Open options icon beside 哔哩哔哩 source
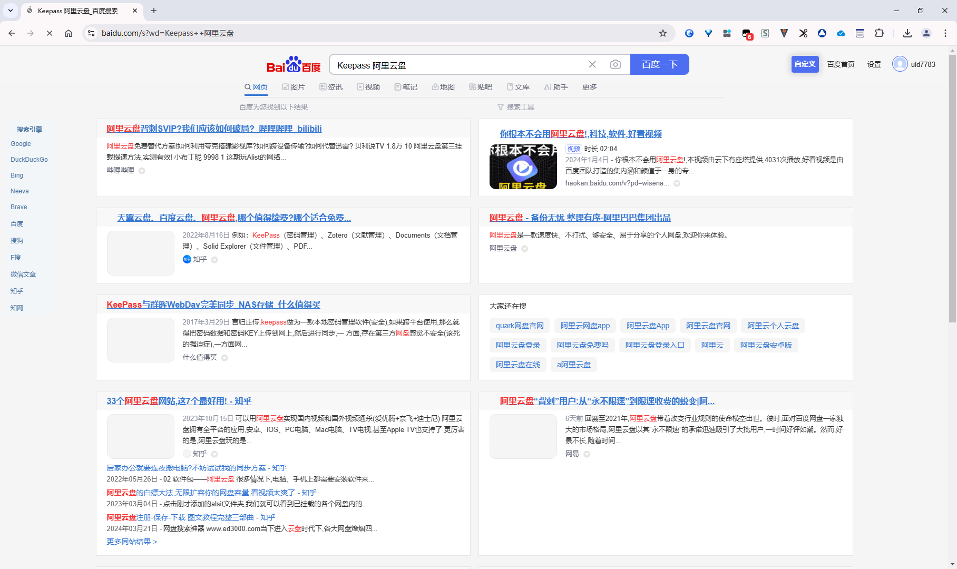This screenshot has height=569, width=957. coord(142,171)
